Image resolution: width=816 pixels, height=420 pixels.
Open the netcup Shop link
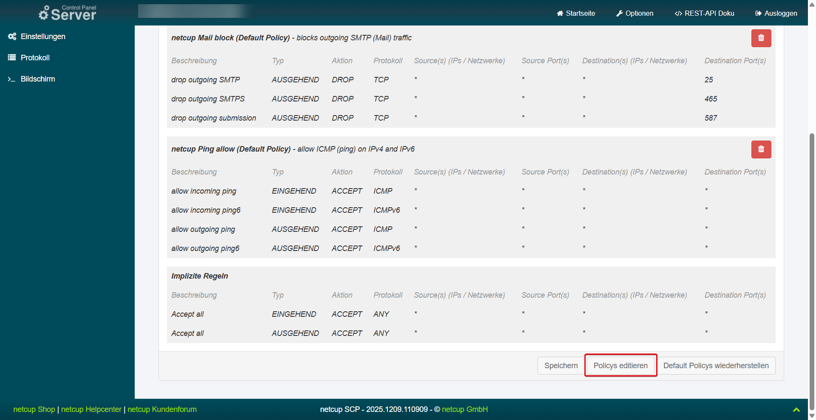click(x=34, y=409)
